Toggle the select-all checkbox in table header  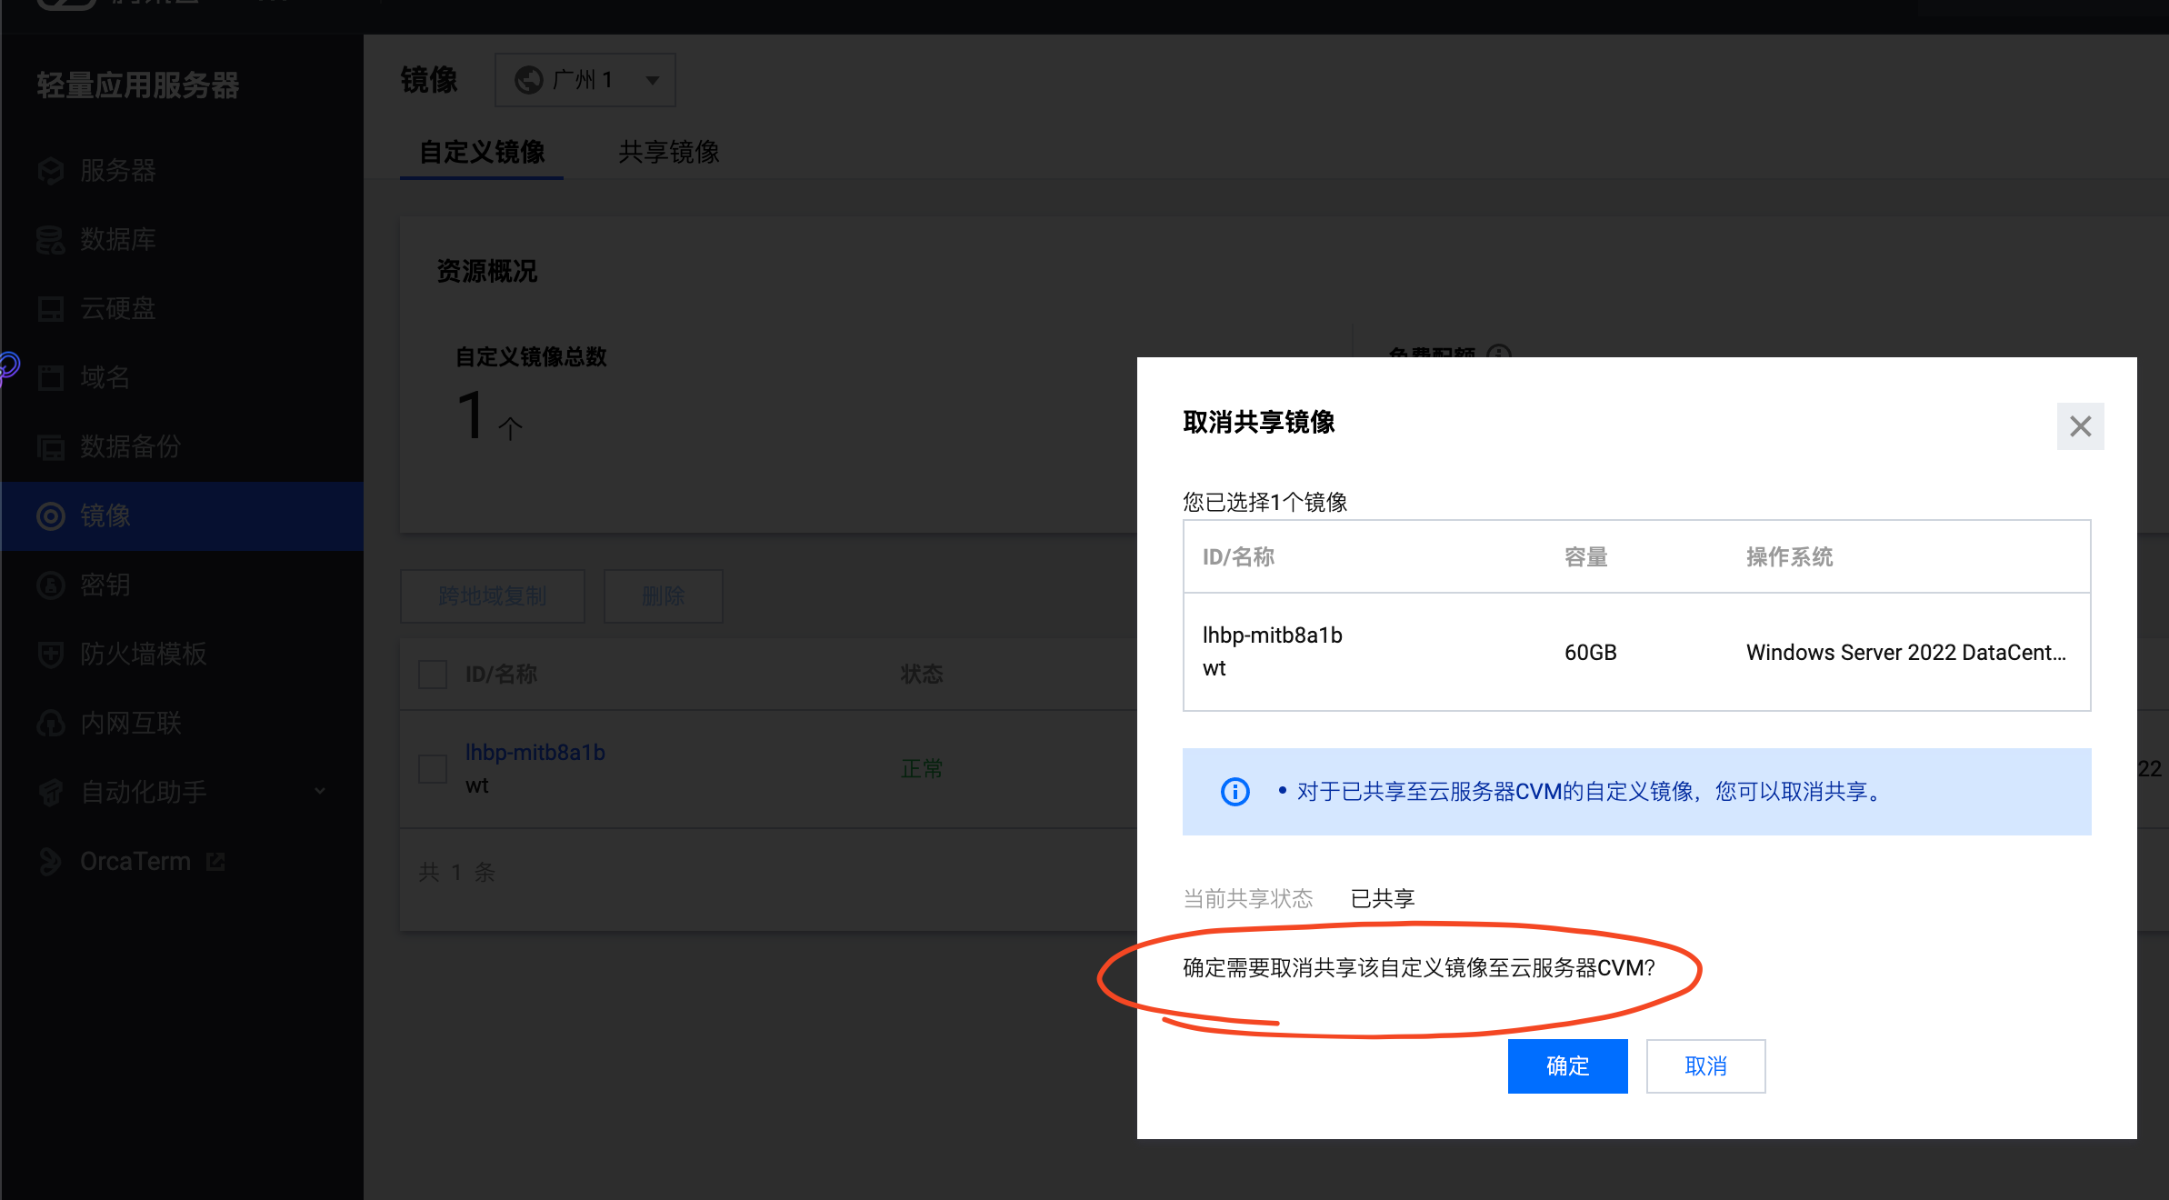tap(433, 675)
